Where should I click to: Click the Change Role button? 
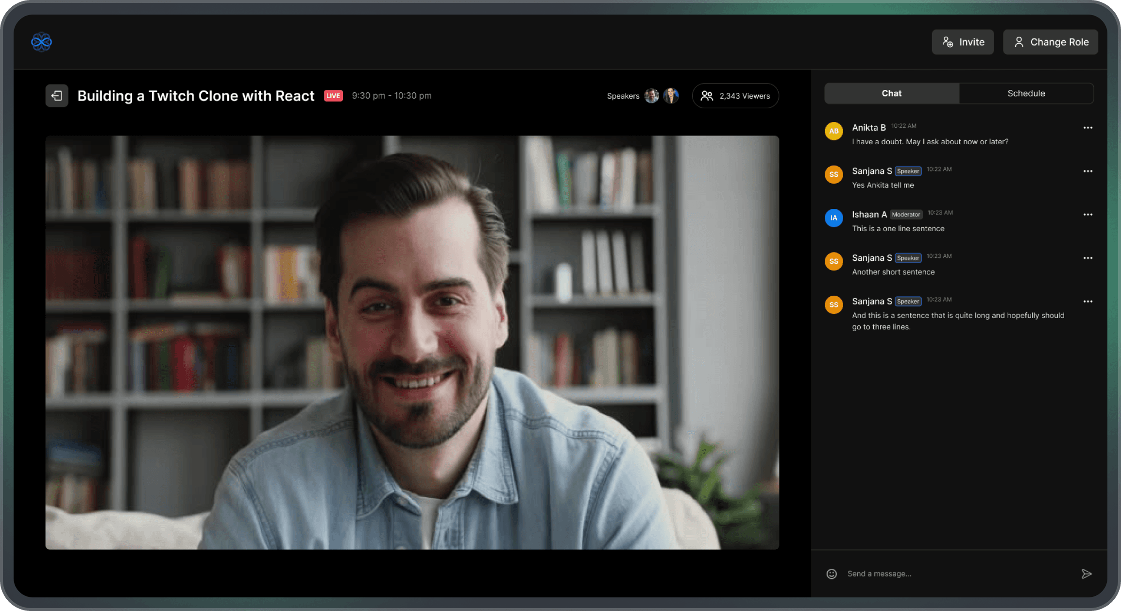pos(1050,42)
